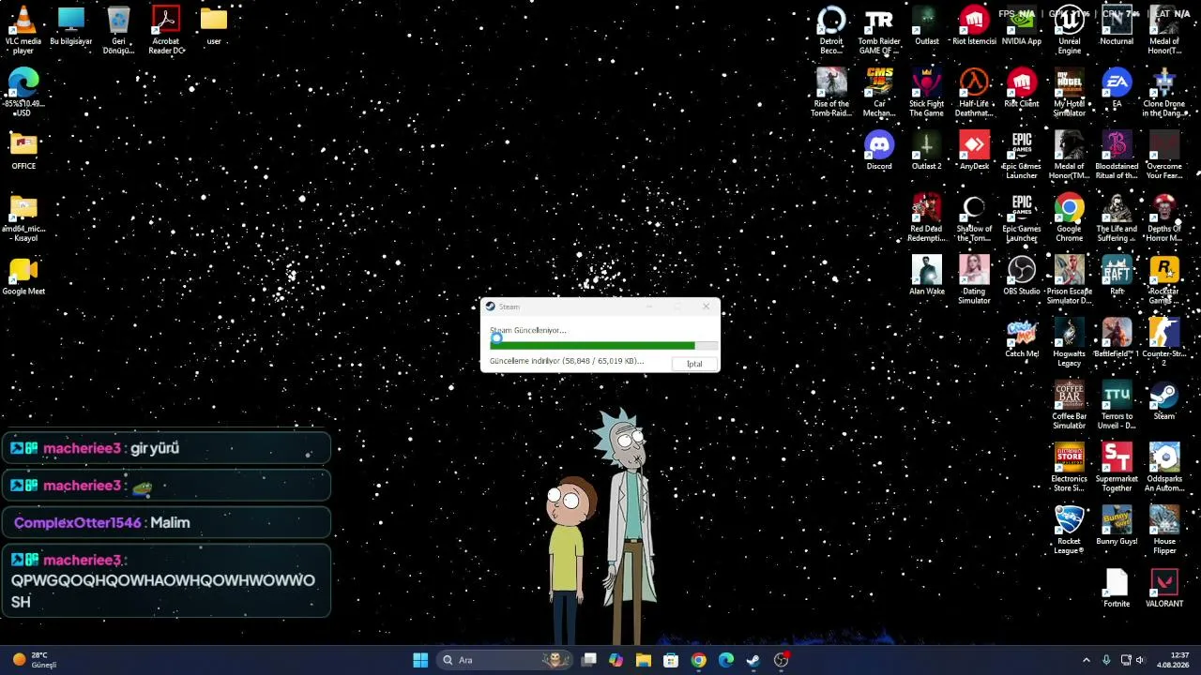Screen dimensions: 1201x675
Task: Open File Explorer from the taskbar
Action: coord(644,660)
